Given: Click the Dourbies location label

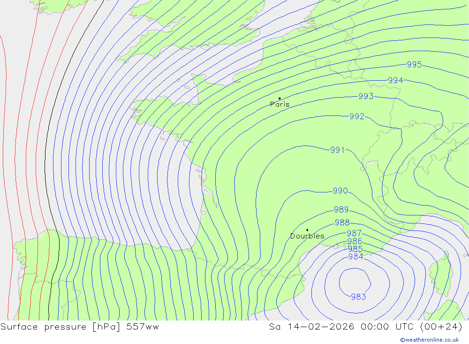Looking at the screenshot, I should click(307, 236).
